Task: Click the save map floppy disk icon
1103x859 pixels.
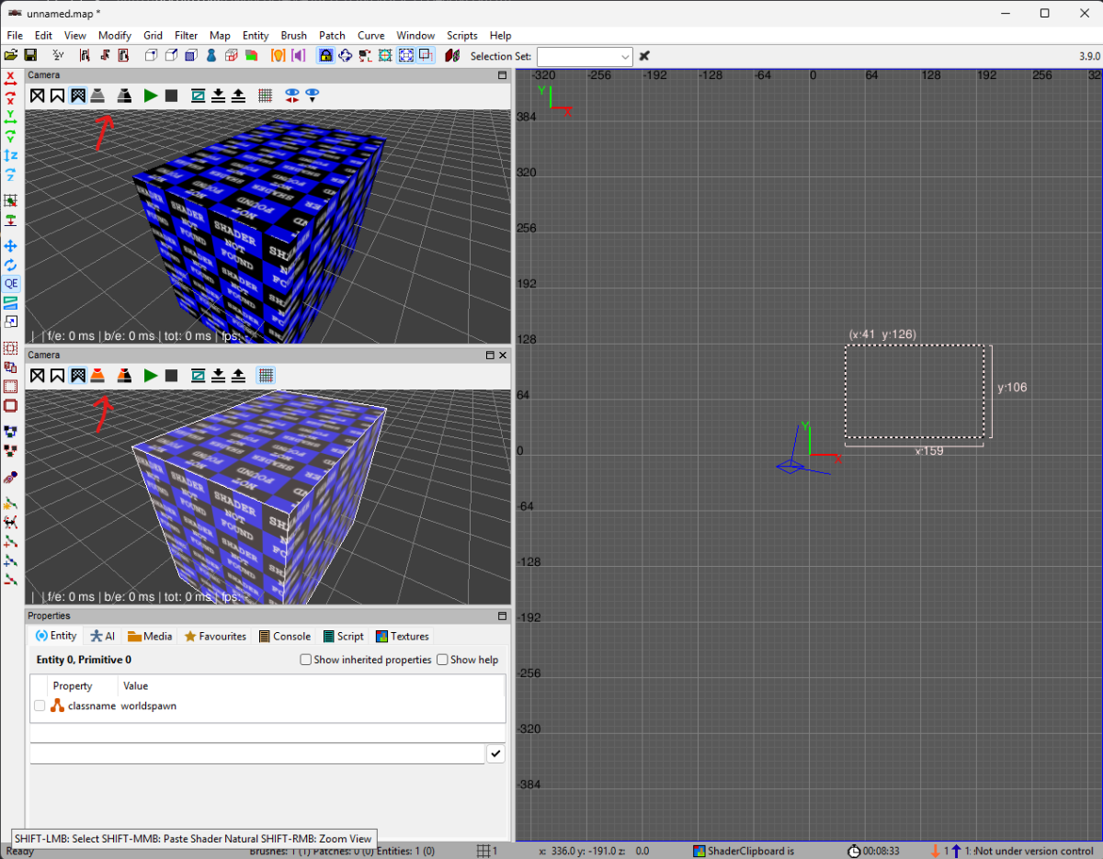Action: coord(30,56)
